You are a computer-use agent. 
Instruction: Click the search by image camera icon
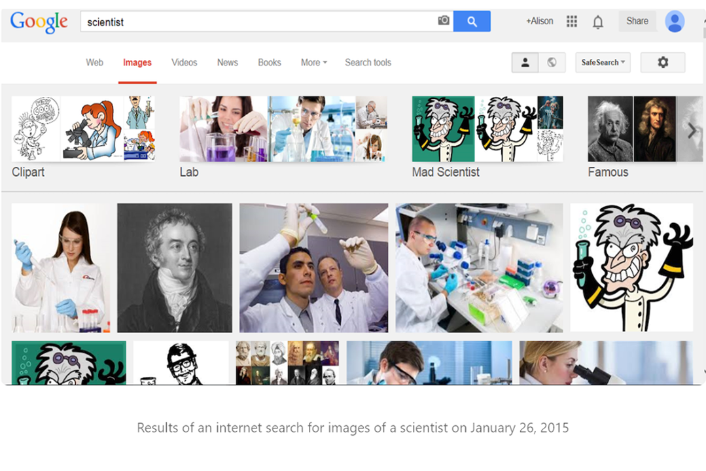click(444, 21)
